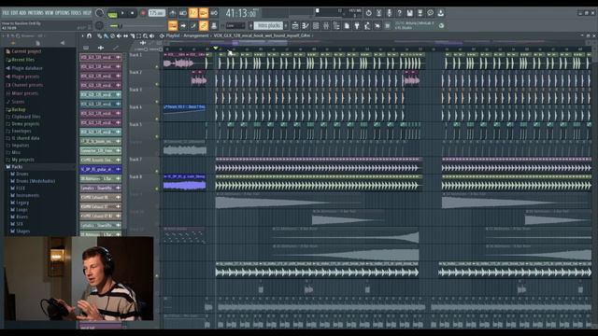Toggle playlist magnet snap icon

[x=89, y=35]
